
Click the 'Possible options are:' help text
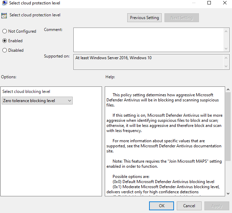coord(131,177)
